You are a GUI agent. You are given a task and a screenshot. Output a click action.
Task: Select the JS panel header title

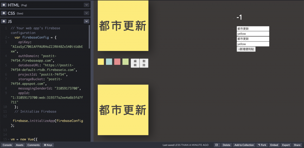click(10, 21)
